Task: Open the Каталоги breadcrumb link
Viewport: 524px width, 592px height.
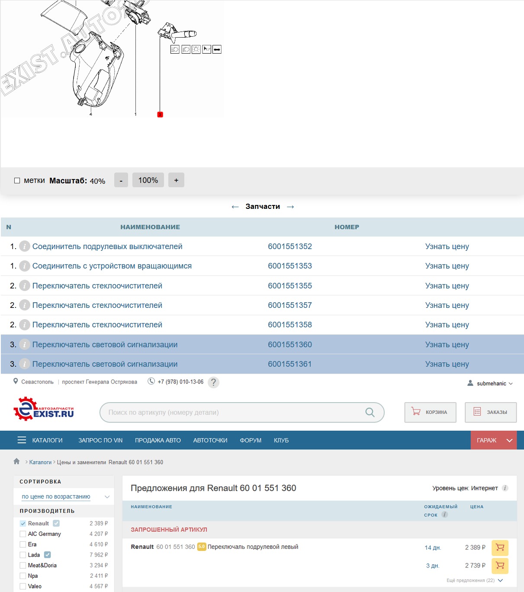Action: click(x=40, y=462)
